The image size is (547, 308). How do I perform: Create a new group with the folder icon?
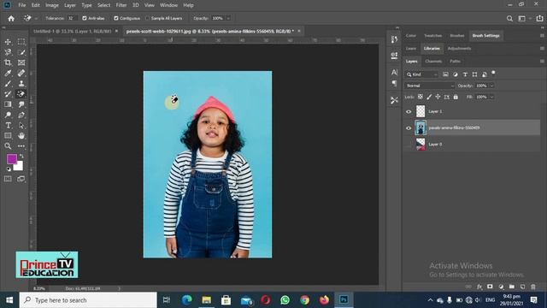[512, 287]
